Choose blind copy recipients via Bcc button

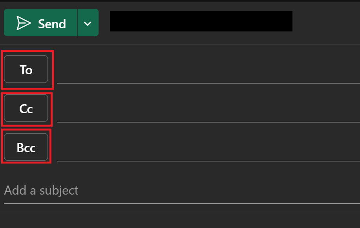pos(26,147)
